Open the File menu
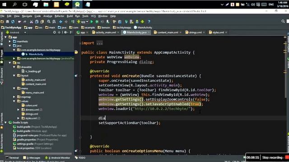The width and height of the screenshot is (289, 162). (2, 16)
